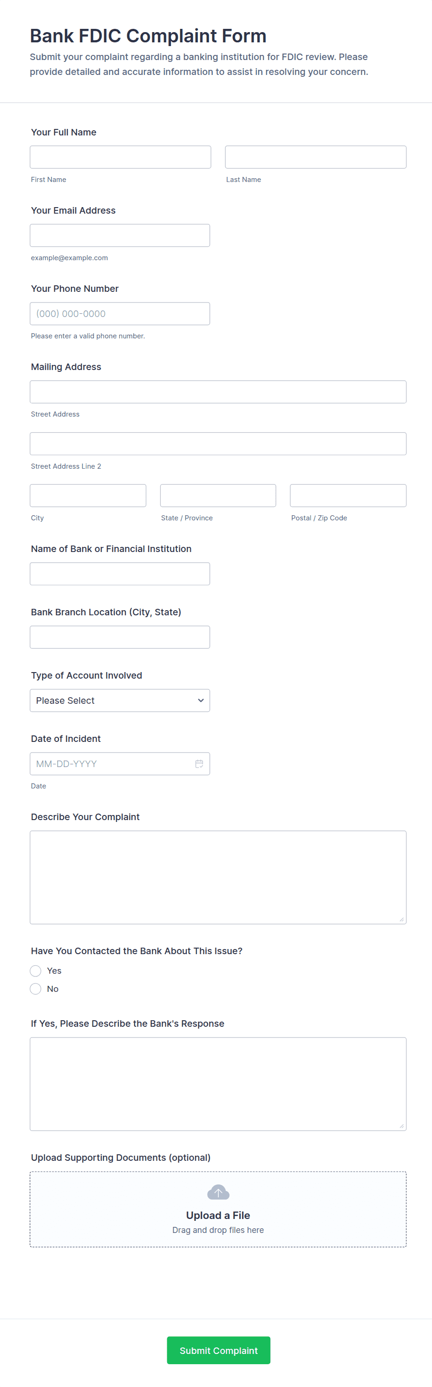This screenshot has height=1387, width=432.
Task: Open the Type of Account Involved dropdown
Action: click(x=119, y=700)
